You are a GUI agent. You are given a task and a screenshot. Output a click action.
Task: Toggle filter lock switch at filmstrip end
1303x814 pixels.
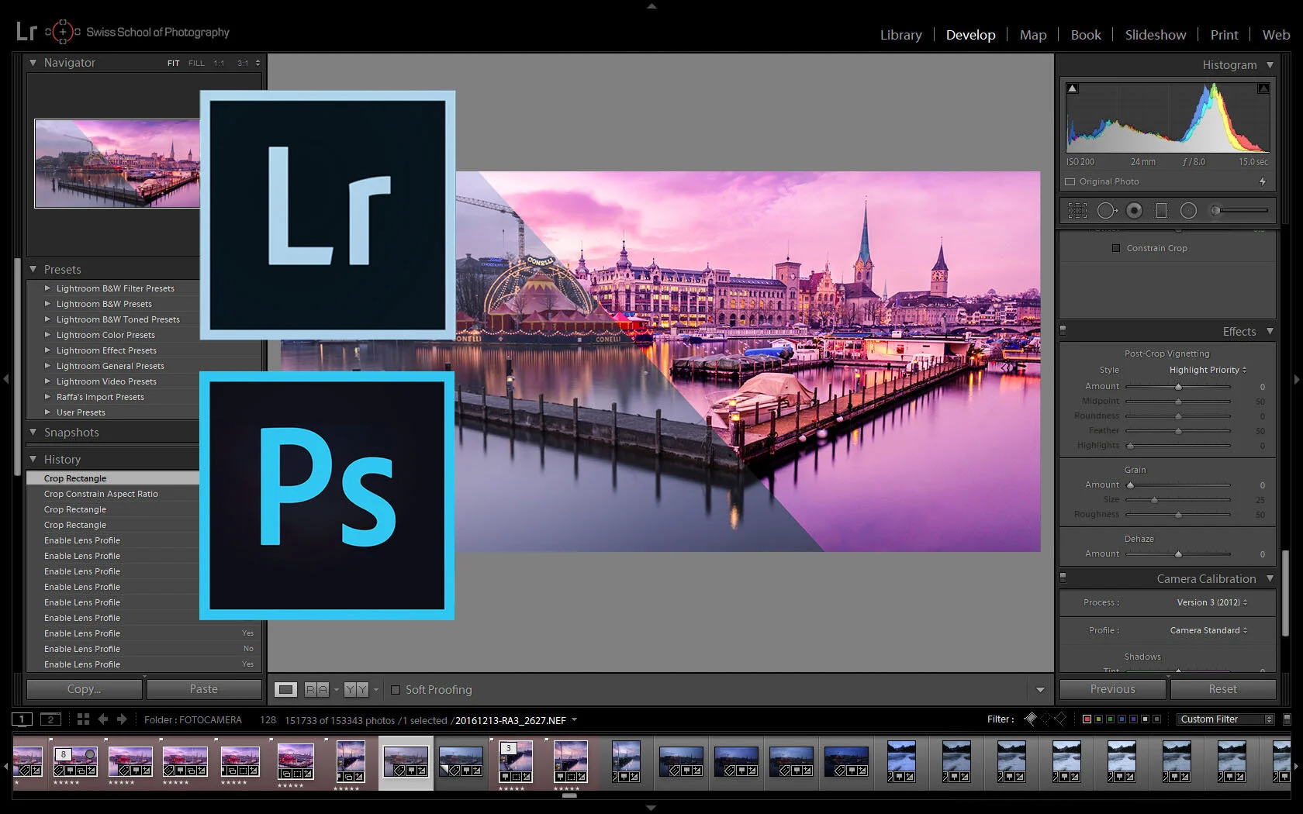point(1287,719)
